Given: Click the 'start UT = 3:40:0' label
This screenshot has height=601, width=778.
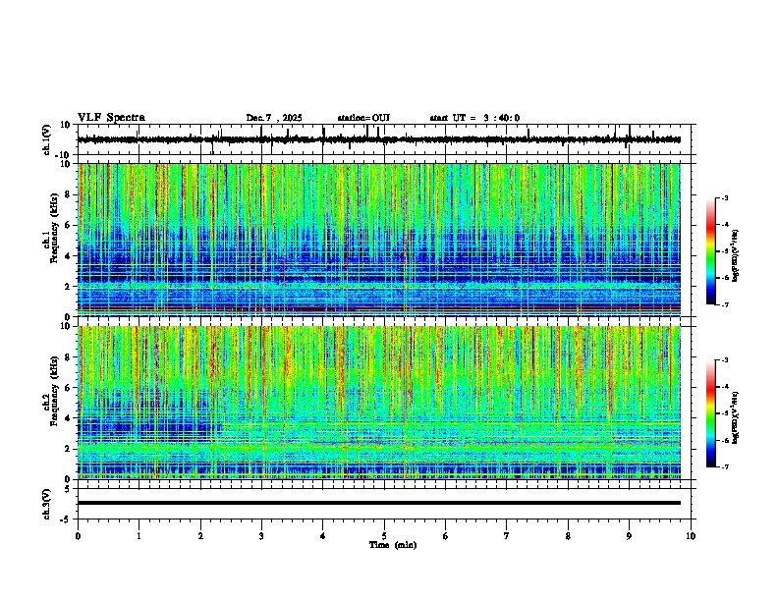Looking at the screenshot, I should pyautogui.click(x=474, y=118).
